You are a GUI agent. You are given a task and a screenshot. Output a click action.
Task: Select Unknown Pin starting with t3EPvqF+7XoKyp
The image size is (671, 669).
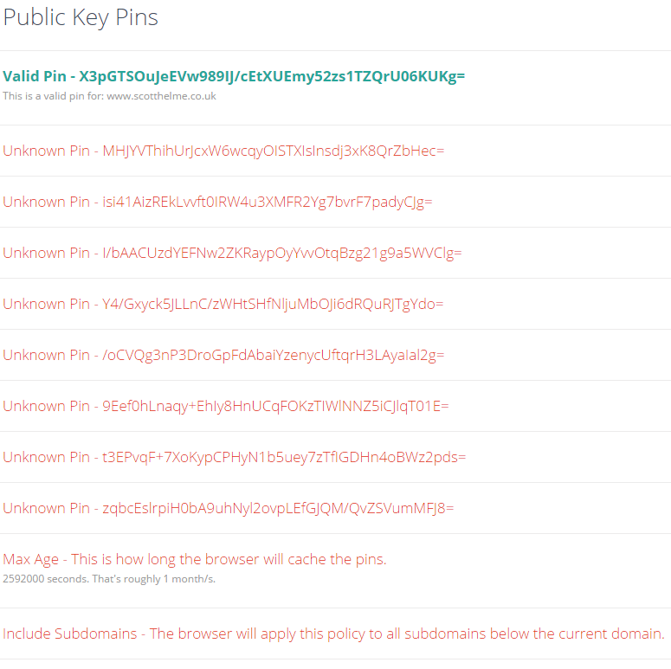[234, 457]
